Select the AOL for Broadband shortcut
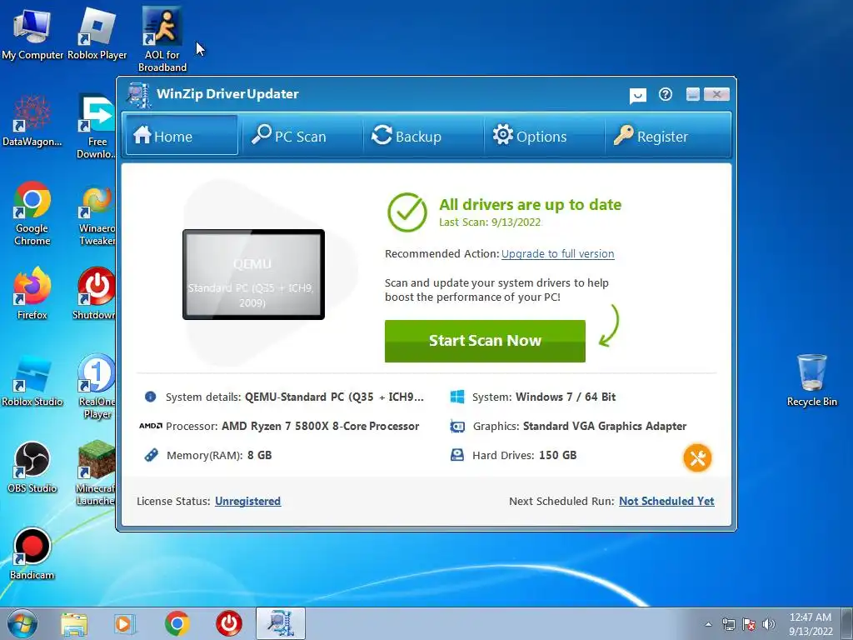Image resolution: width=853 pixels, height=640 pixels. (x=162, y=39)
